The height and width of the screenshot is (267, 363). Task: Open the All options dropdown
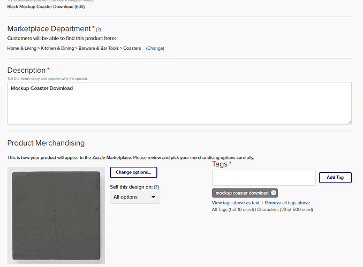point(134,197)
